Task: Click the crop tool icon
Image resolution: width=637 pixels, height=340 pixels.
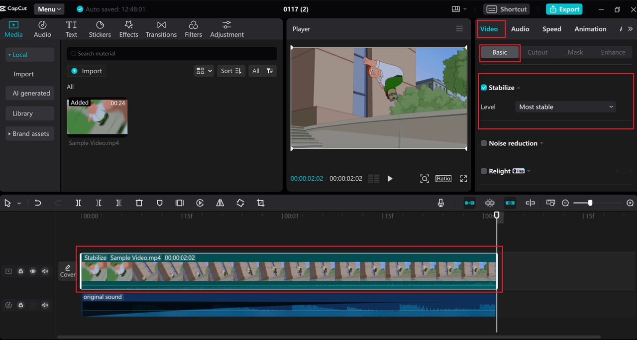Action: tap(260, 203)
